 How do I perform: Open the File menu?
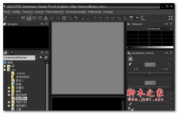[7, 12]
